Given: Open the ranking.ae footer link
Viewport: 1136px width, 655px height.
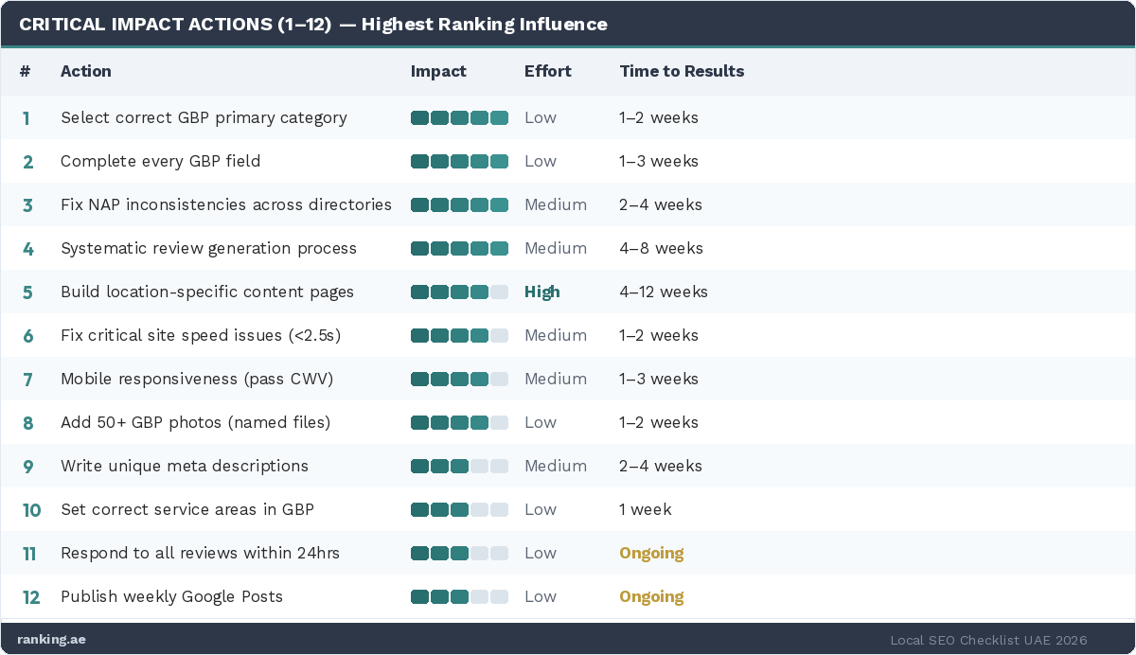Looking at the screenshot, I should click(51, 639).
